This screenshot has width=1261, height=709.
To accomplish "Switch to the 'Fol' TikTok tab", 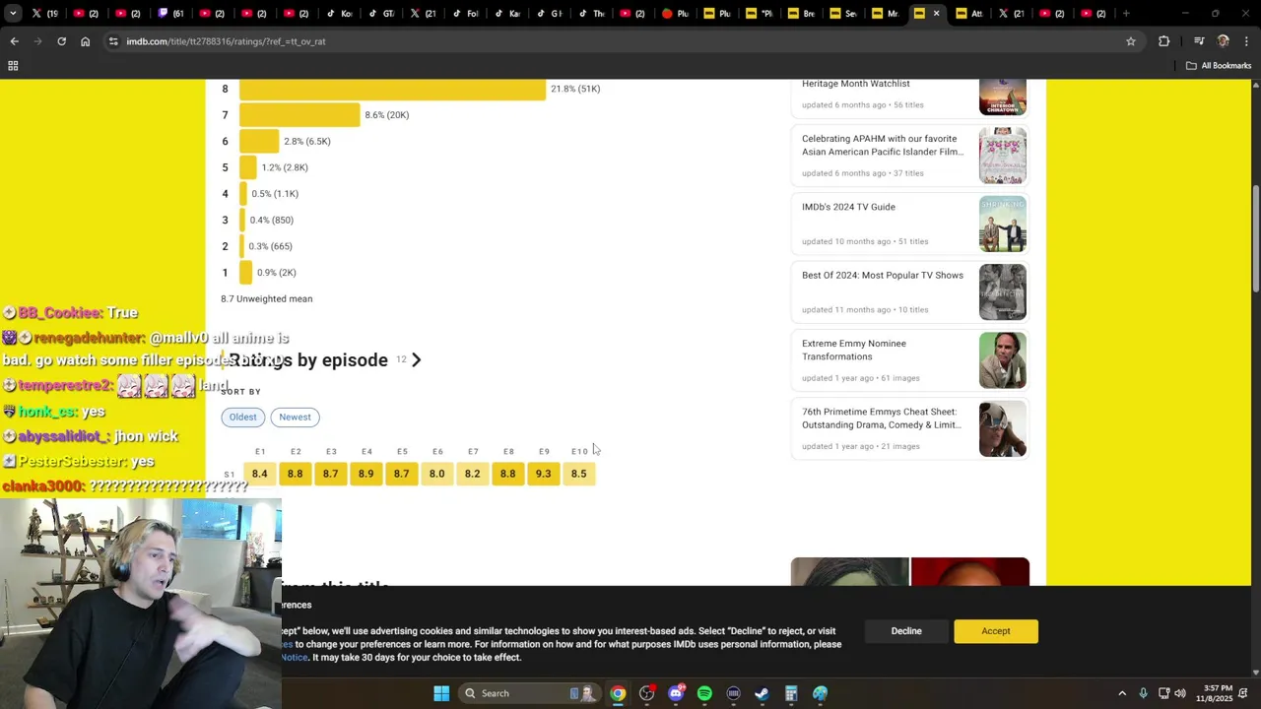I will (465, 14).
